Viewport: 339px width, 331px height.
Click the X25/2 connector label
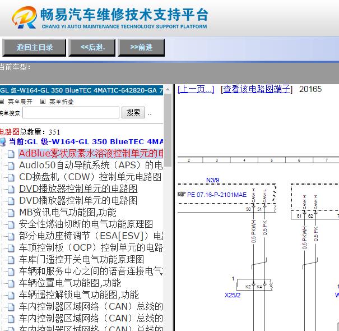click(233, 295)
